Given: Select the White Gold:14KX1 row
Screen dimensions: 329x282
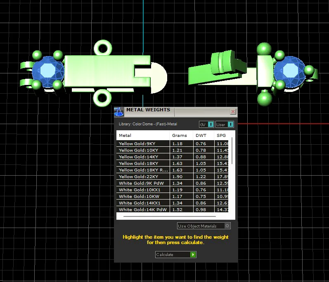Looking at the screenshot, I should point(172,203).
